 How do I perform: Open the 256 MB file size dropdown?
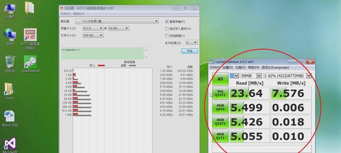[x=93, y=35]
